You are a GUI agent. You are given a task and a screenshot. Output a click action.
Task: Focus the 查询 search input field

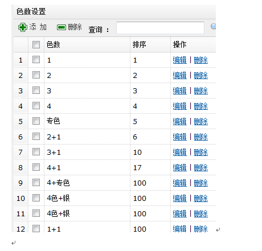pyautogui.click(x=161, y=28)
